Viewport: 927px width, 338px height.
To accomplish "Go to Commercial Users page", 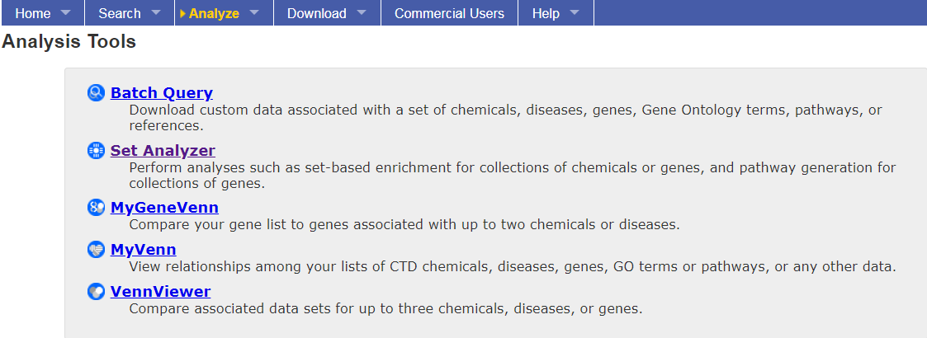I will coord(449,13).
